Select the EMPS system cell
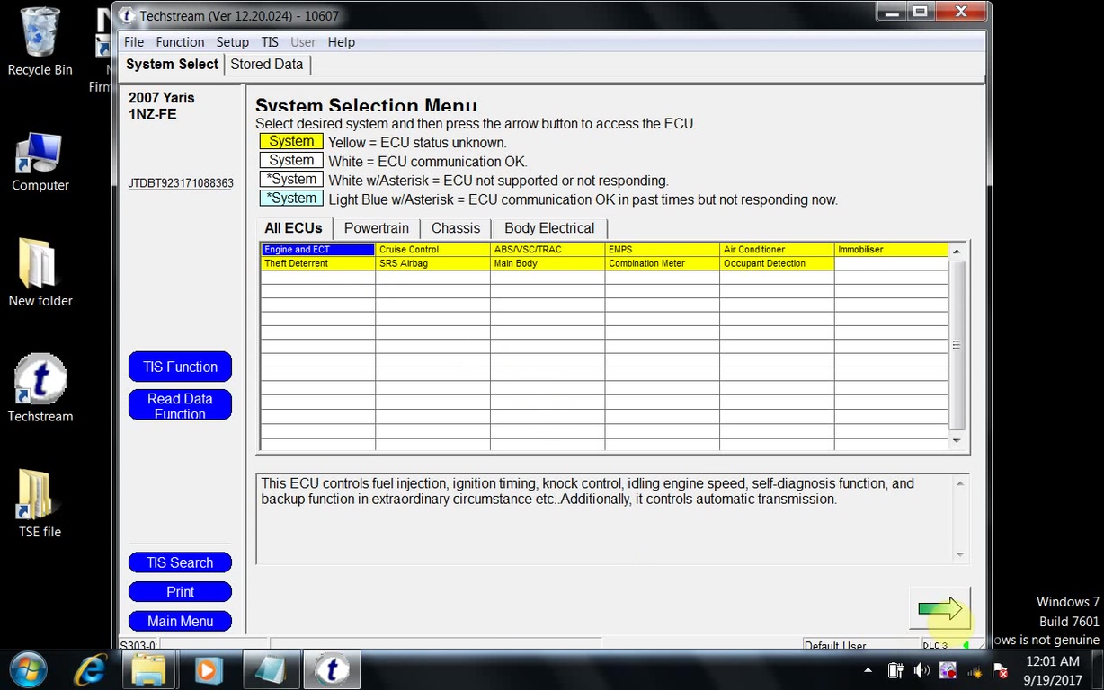The width and height of the screenshot is (1104, 690). pyautogui.click(x=663, y=250)
